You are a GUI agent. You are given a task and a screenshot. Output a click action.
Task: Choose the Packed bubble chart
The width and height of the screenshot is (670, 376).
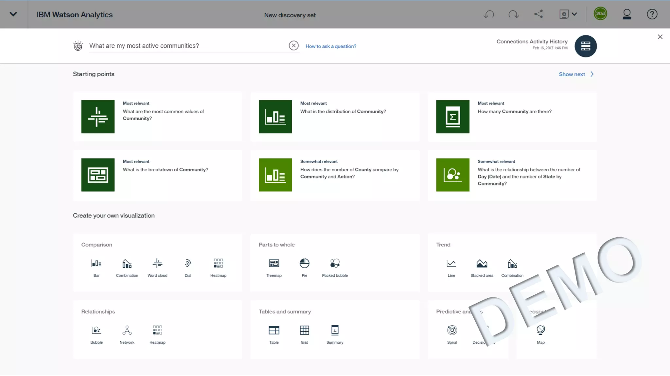click(335, 267)
